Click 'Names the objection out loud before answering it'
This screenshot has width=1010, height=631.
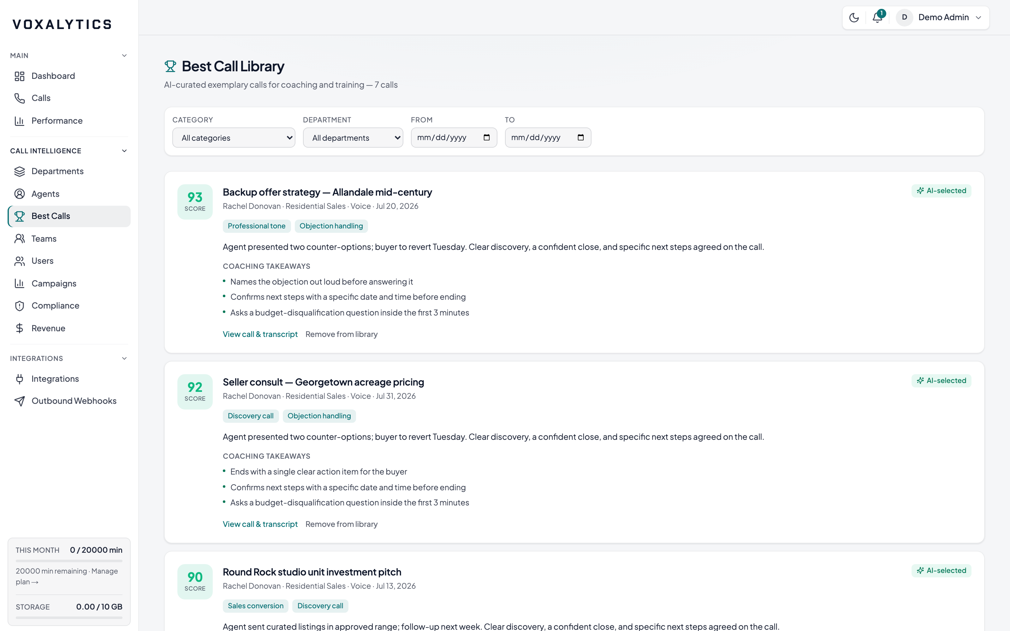click(x=321, y=282)
